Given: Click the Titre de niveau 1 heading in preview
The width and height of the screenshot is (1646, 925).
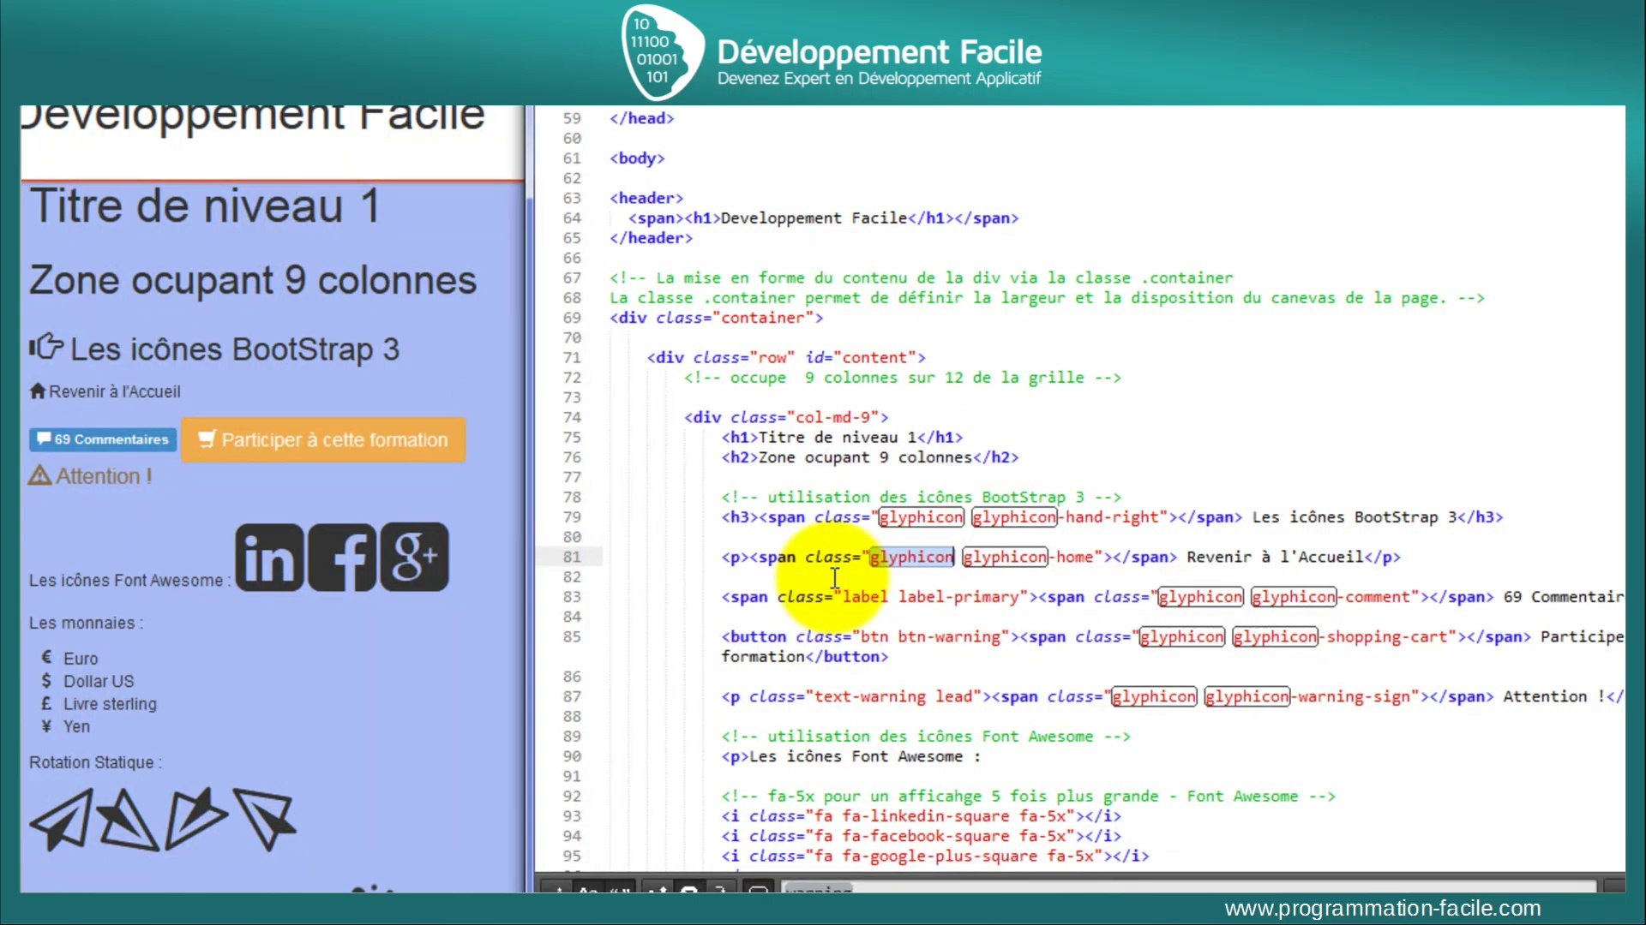Looking at the screenshot, I should click(204, 206).
